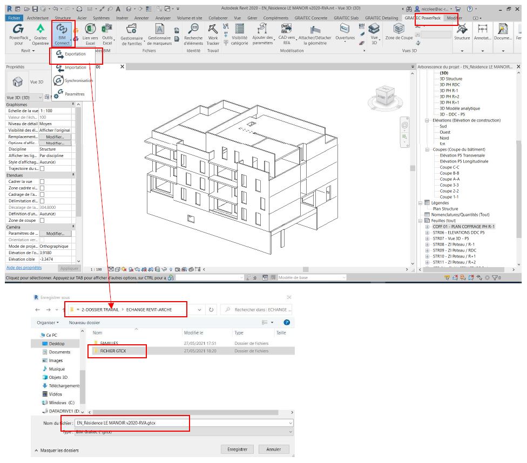Toggle Cadrer la vue checkbox
The height and width of the screenshot is (463, 527).
42,182
